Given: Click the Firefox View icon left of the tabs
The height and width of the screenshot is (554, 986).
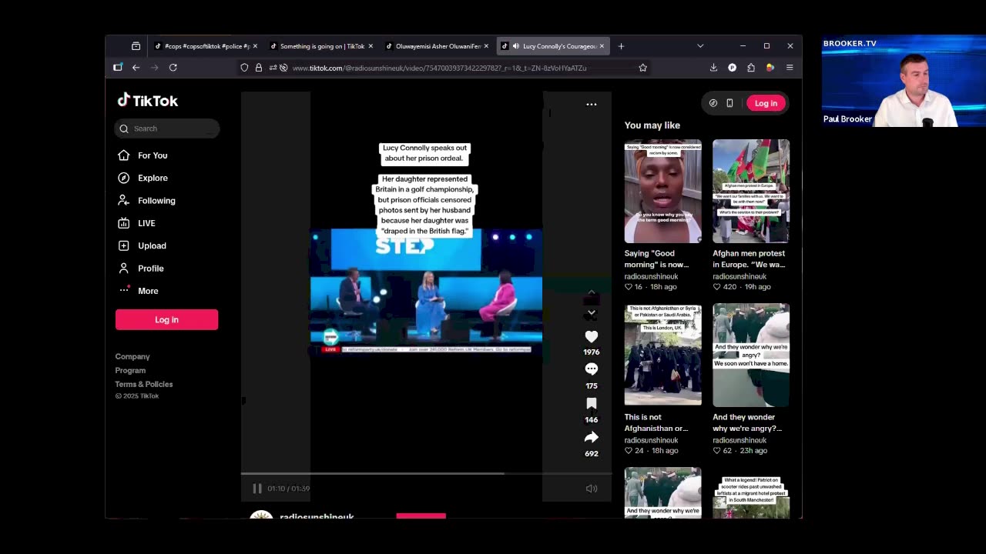Looking at the screenshot, I should click(x=136, y=46).
